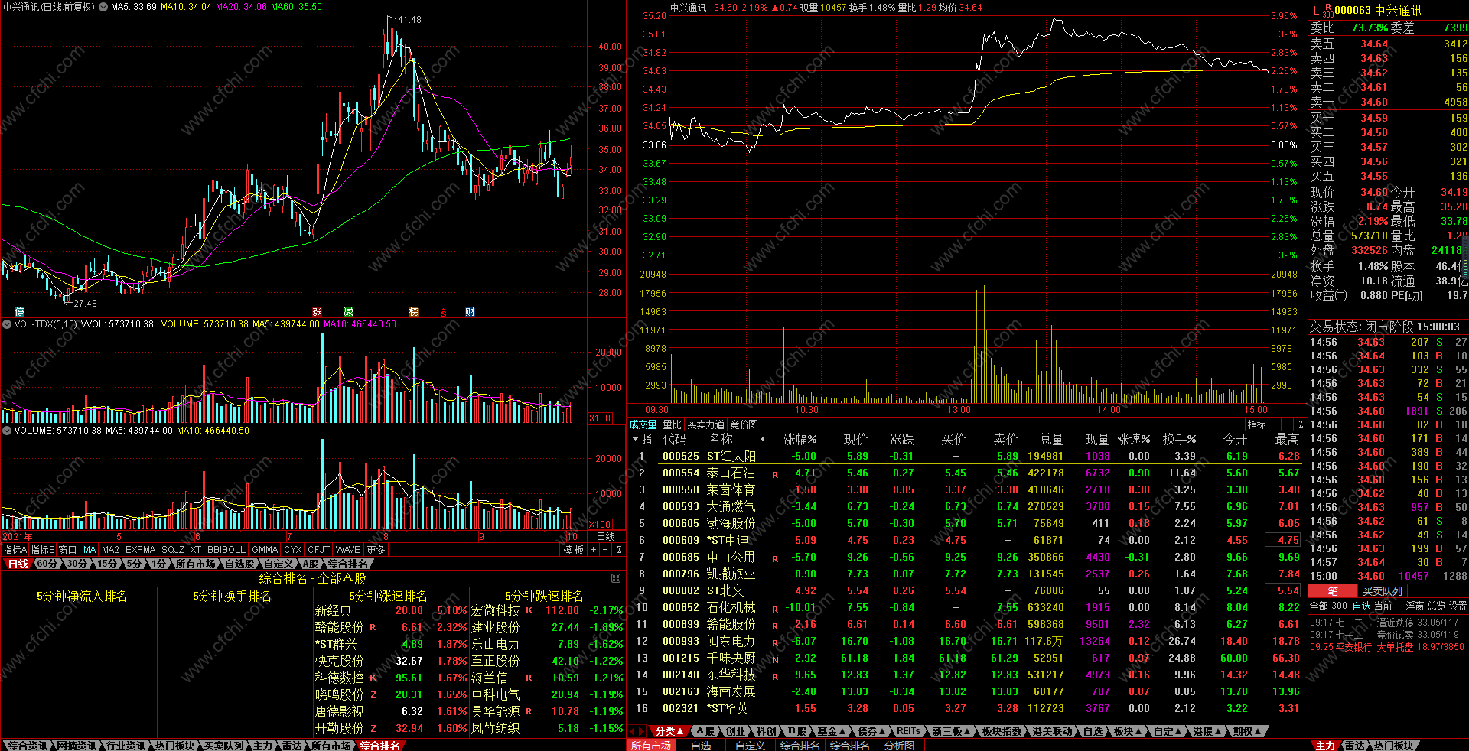This screenshot has height=751, width=1469.
Task: Click the X100 label in VOL-TDX panel
Action: 601,418
